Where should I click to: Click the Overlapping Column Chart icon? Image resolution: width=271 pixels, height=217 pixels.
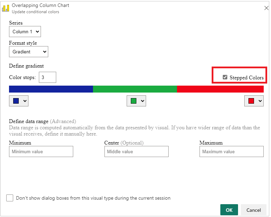click(x=6, y=8)
